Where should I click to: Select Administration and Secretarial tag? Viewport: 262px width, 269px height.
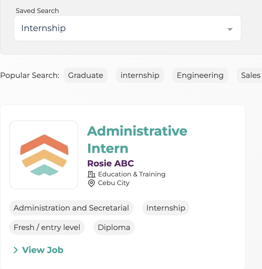[x=71, y=208]
